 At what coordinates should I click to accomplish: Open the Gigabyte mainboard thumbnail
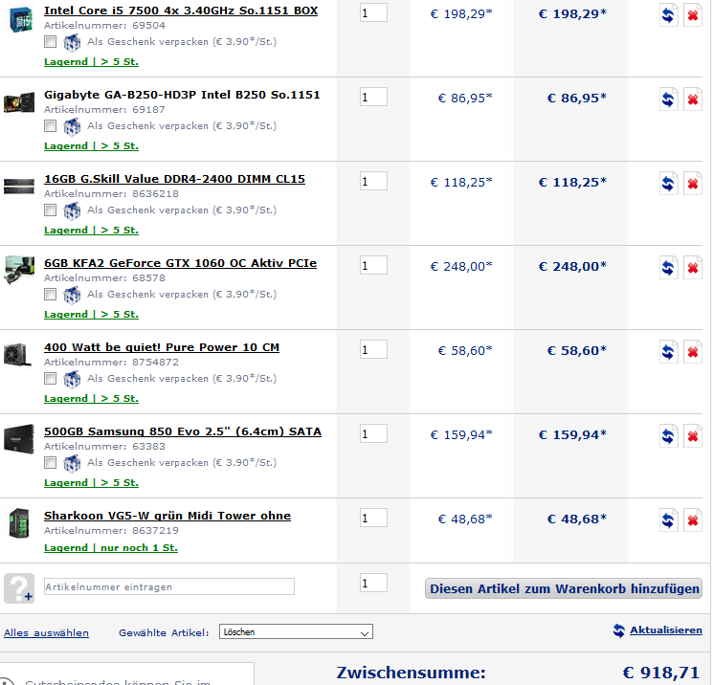pyautogui.click(x=19, y=101)
